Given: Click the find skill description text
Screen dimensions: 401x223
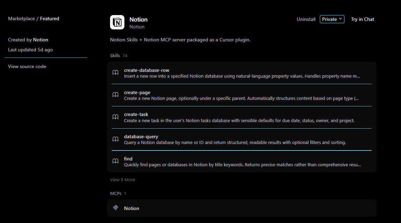Looking at the screenshot, I should (x=242, y=165).
